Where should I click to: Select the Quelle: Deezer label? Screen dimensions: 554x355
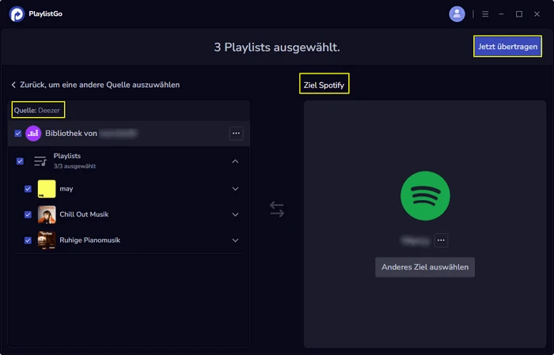point(37,111)
